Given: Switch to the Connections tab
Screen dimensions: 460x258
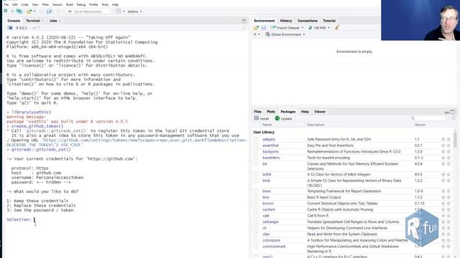Looking at the screenshot, I should (308, 21).
